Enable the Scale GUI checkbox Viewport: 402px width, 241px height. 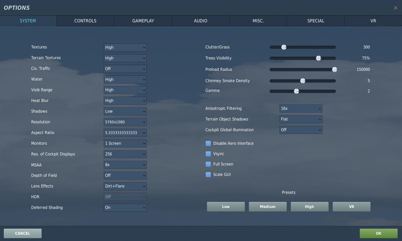[208, 174]
